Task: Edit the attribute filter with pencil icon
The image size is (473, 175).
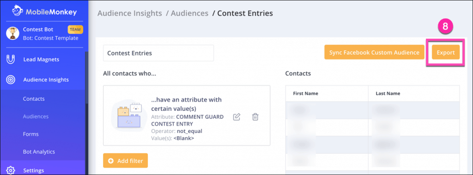Action: [x=237, y=117]
